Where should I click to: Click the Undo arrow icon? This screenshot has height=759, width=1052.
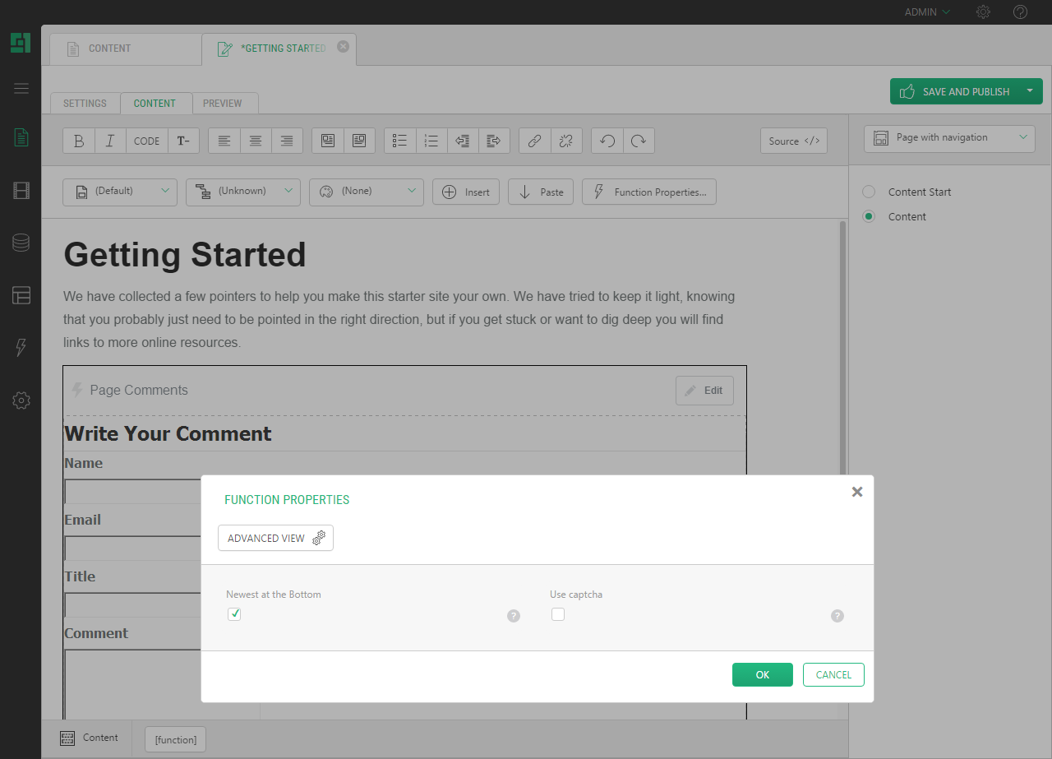coord(607,141)
